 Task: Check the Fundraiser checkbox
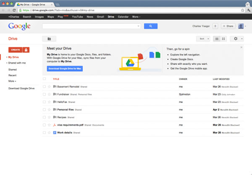click(x=44, y=94)
